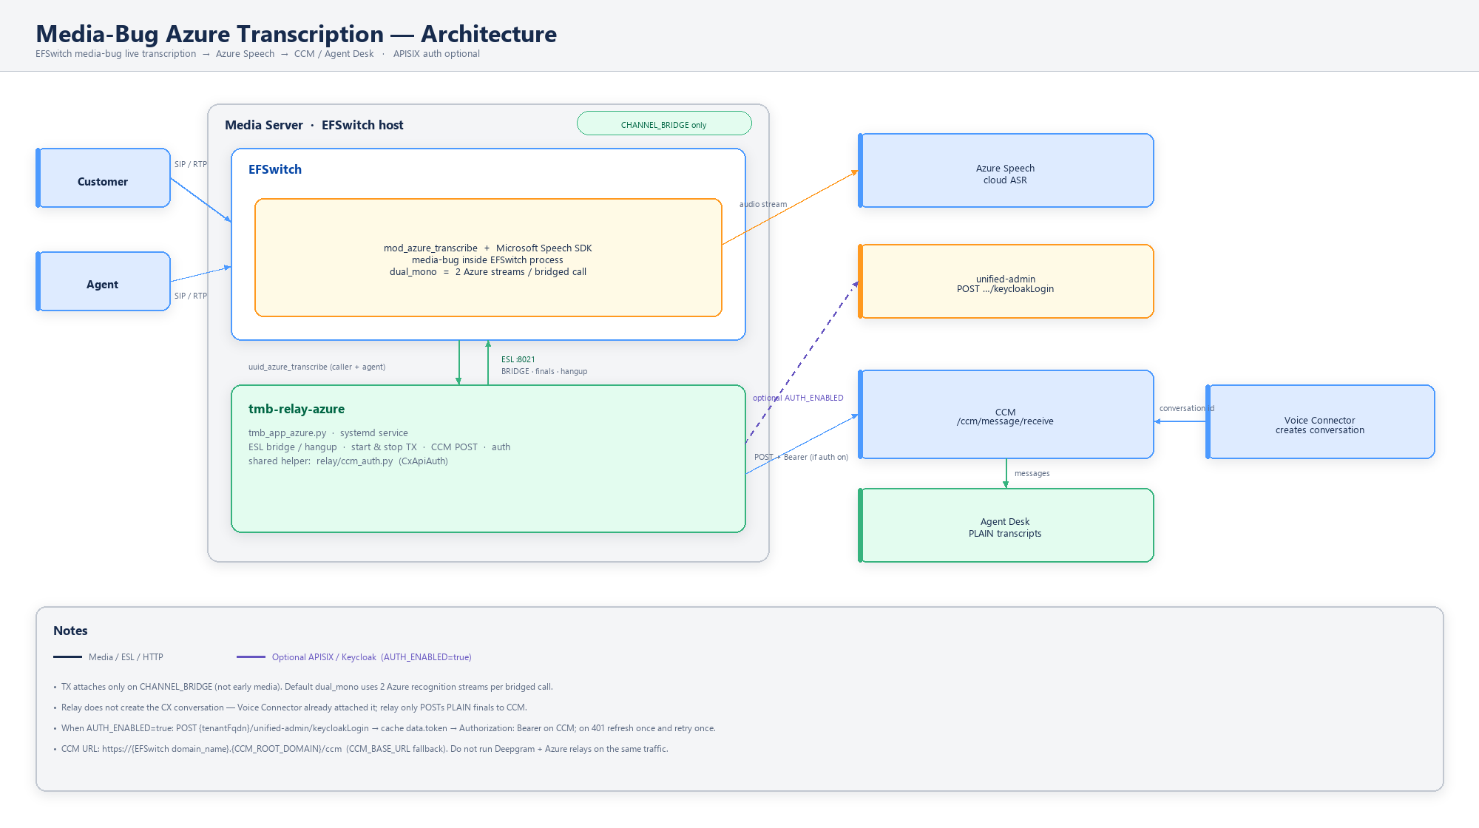Screen dimensions: 1479x828
Task: Click SIP / RTP label near Customer
Action: click(191, 164)
